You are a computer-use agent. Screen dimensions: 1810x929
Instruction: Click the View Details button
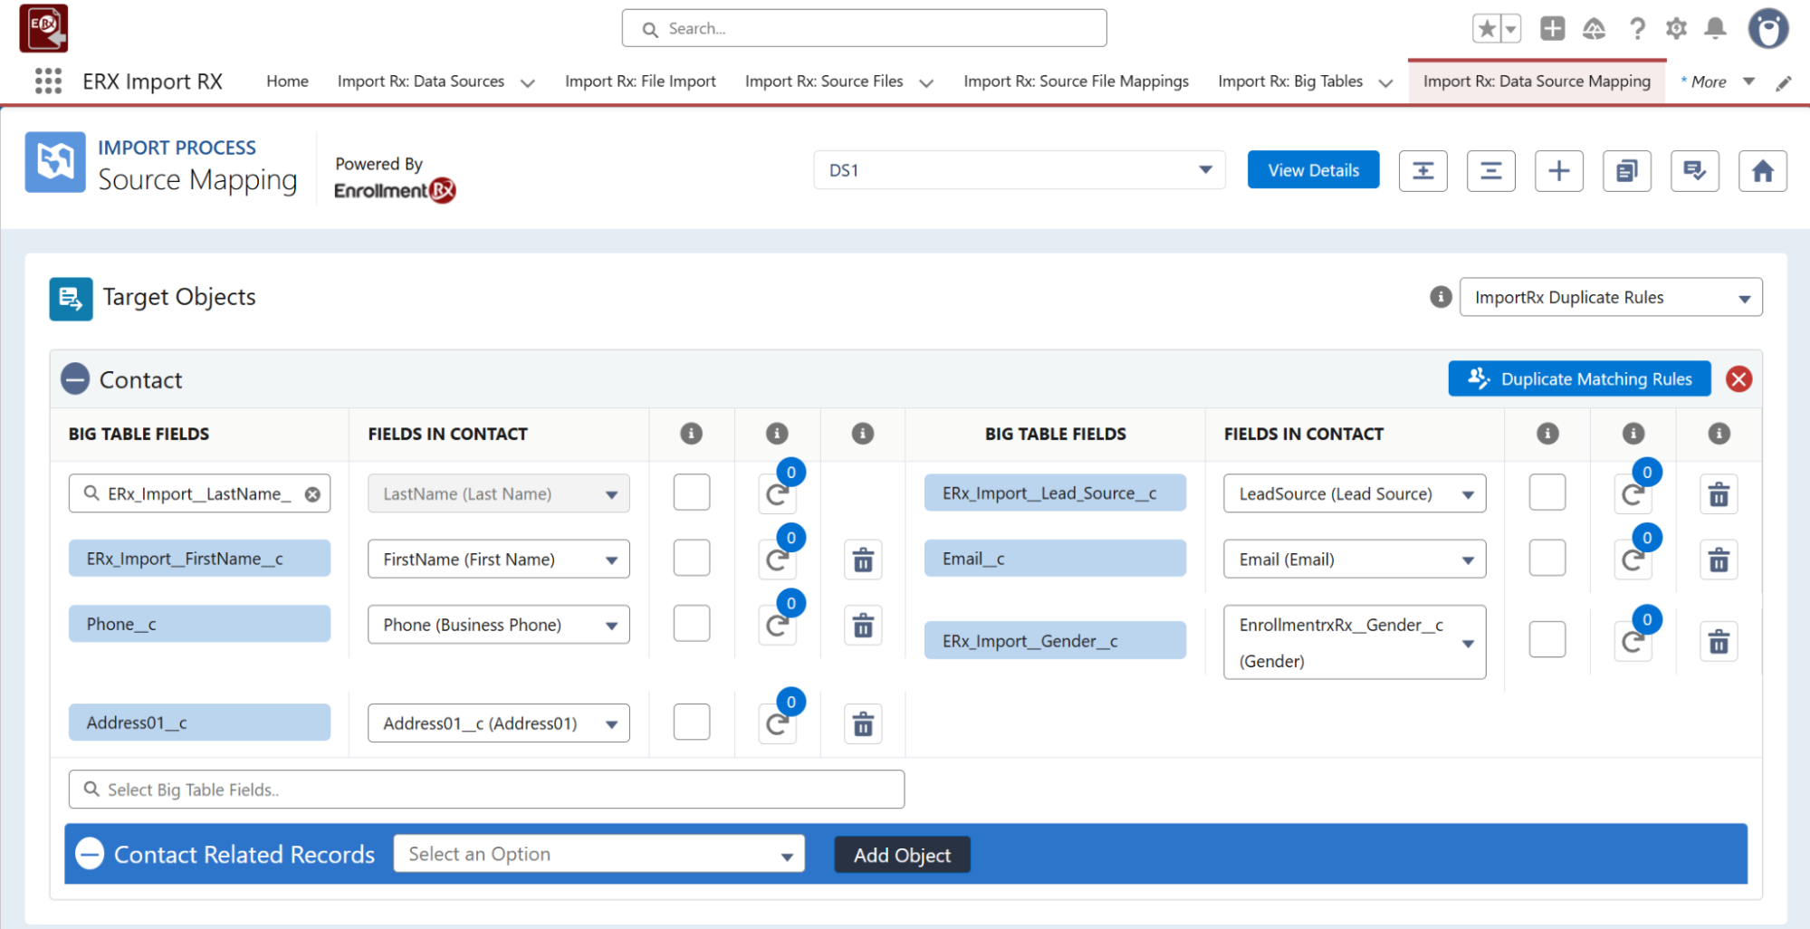click(x=1312, y=170)
